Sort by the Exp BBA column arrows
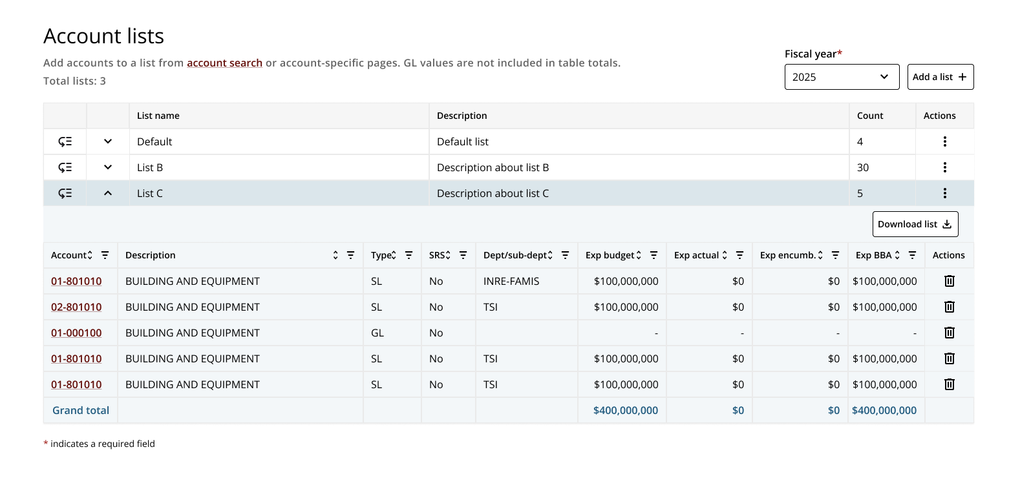Viewport: 1020px width, 487px height. 897,255
